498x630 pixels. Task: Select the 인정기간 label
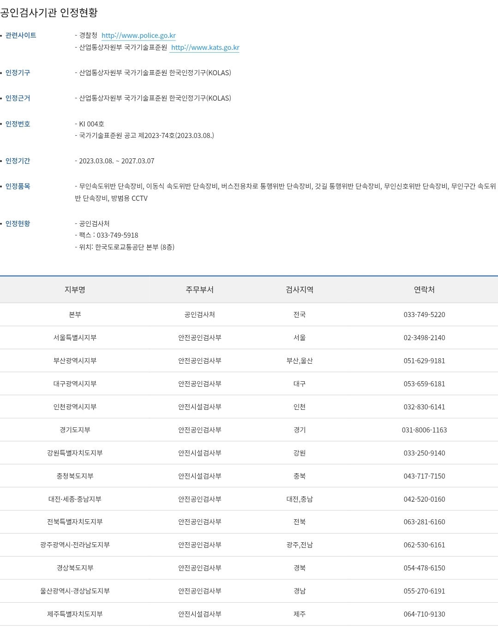click(x=18, y=161)
